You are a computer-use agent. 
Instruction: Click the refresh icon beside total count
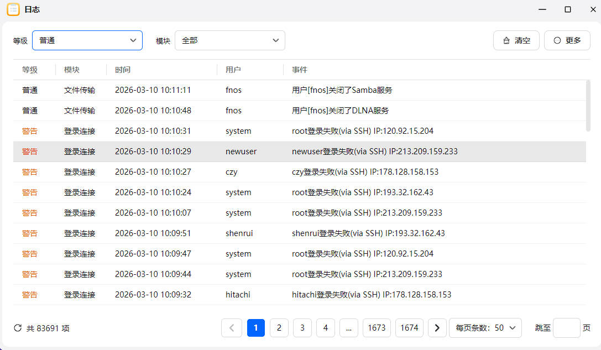(18, 328)
